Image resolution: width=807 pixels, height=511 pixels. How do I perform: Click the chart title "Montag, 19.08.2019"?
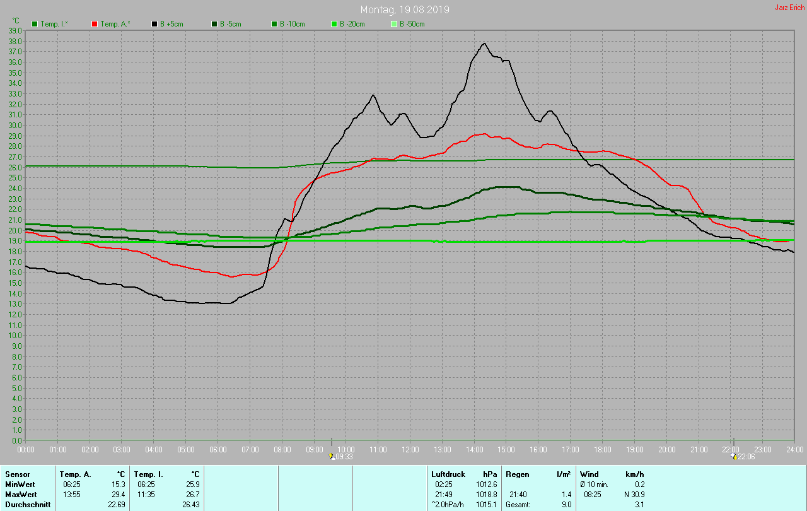tap(405, 10)
